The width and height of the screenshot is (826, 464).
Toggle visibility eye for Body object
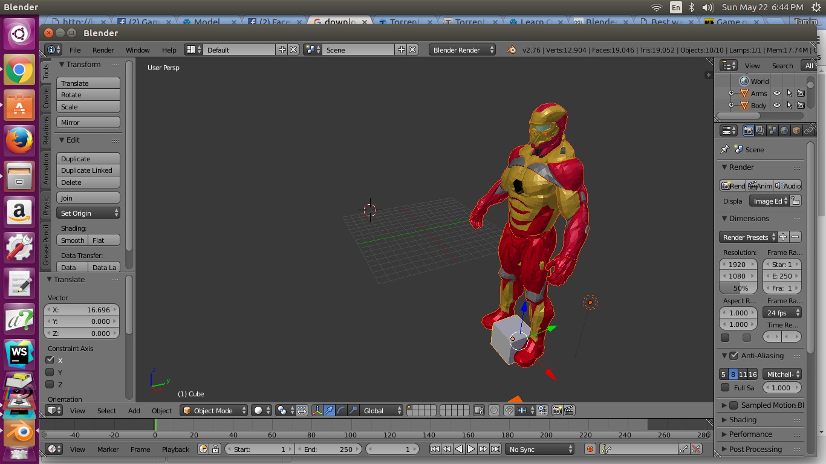(777, 105)
